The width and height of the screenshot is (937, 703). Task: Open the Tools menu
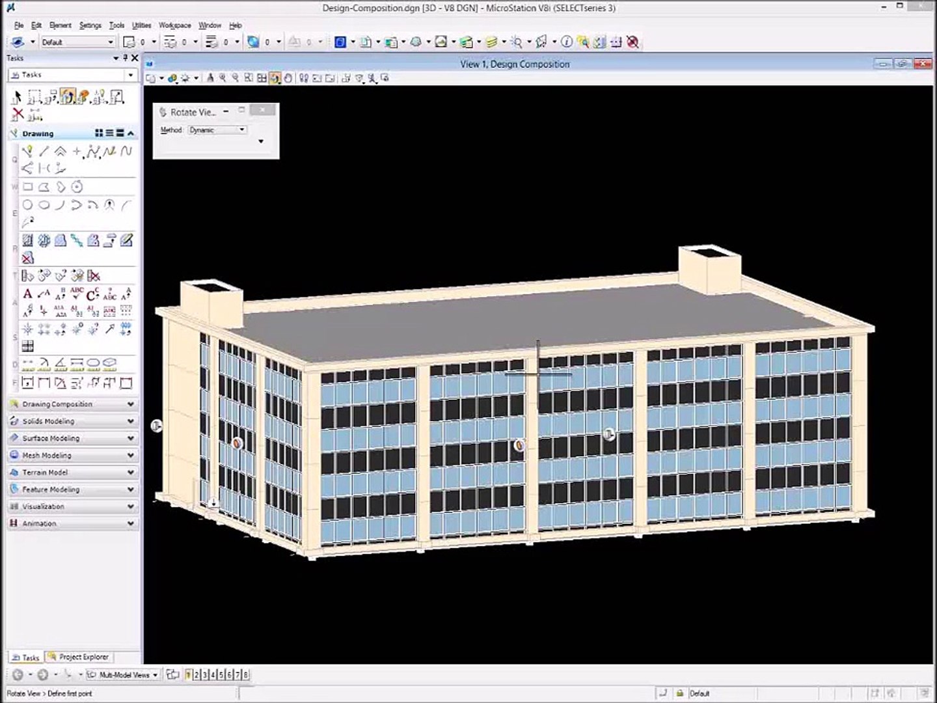(116, 25)
